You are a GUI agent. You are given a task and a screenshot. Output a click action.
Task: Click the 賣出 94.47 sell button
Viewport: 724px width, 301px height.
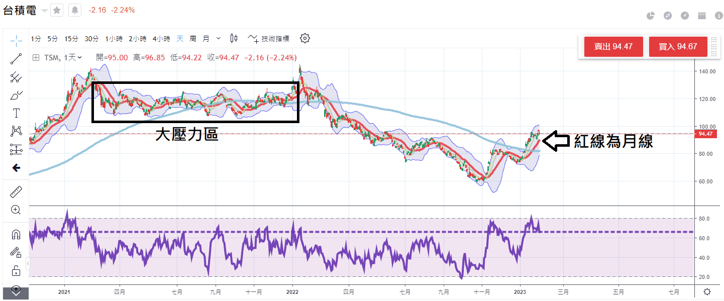[x=612, y=47]
